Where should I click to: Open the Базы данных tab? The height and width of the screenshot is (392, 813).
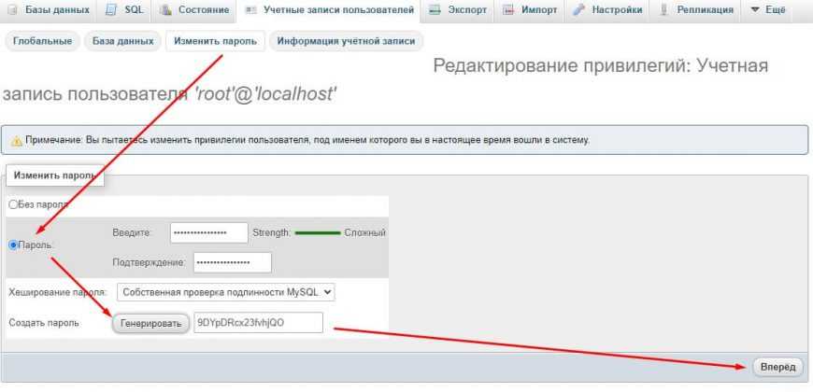click(50, 10)
